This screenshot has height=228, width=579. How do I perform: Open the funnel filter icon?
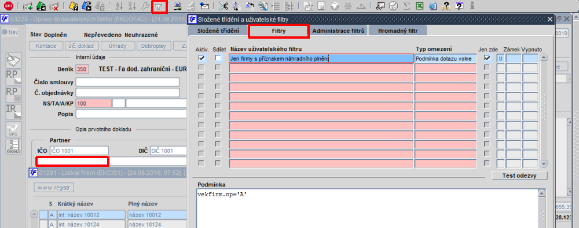coord(159,6)
